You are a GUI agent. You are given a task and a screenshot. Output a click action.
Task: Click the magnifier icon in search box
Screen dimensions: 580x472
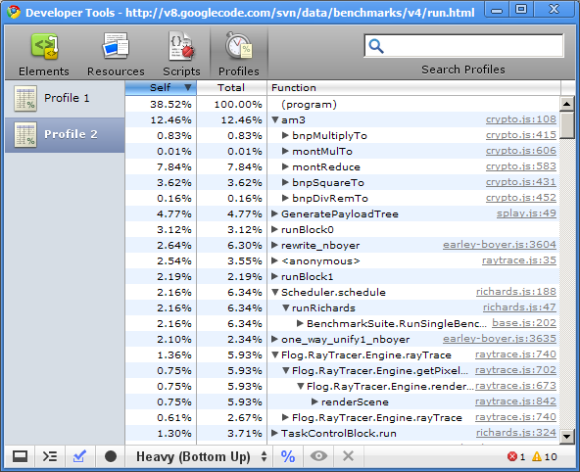coord(376,46)
